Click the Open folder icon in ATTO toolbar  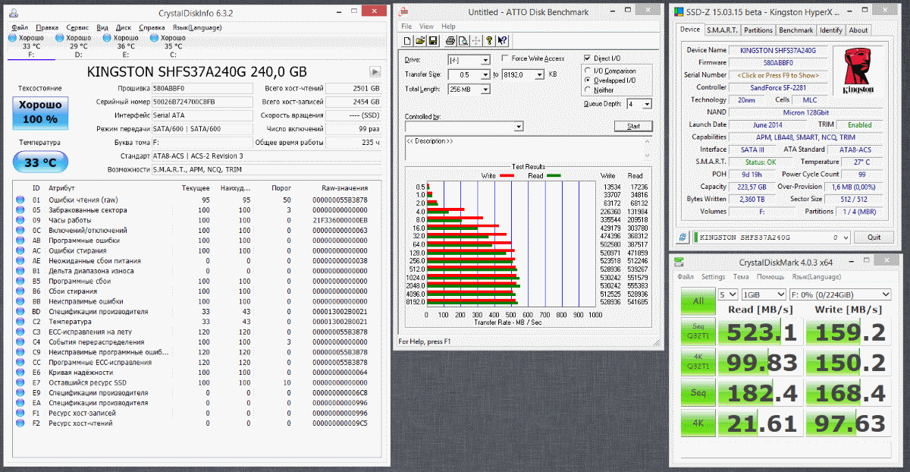pos(420,41)
